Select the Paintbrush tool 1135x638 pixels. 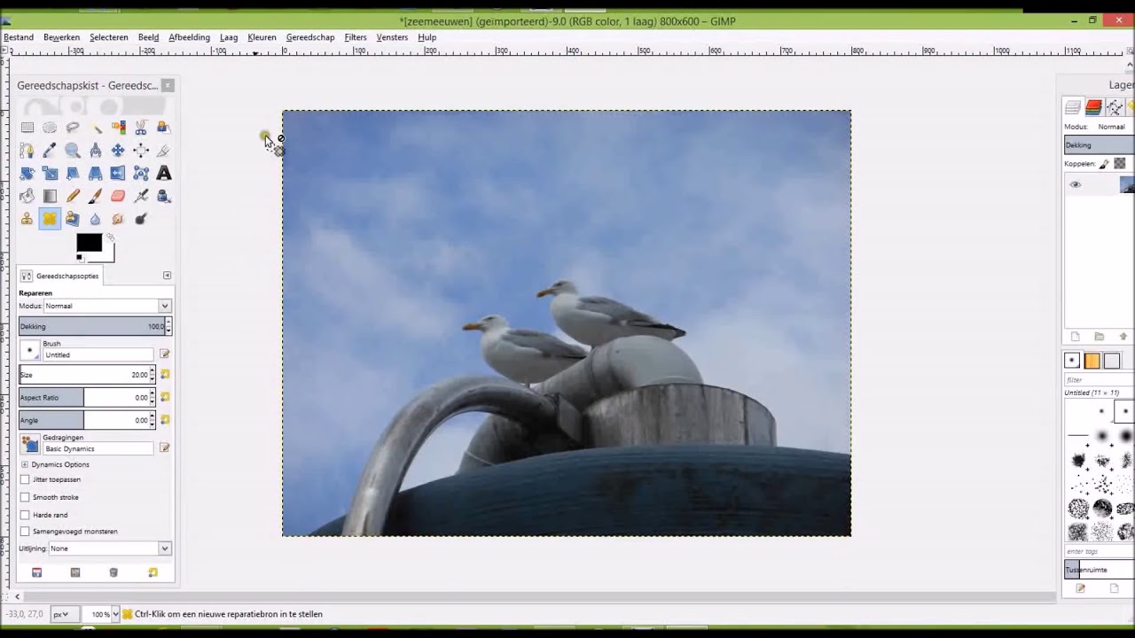click(x=96, y=196)
